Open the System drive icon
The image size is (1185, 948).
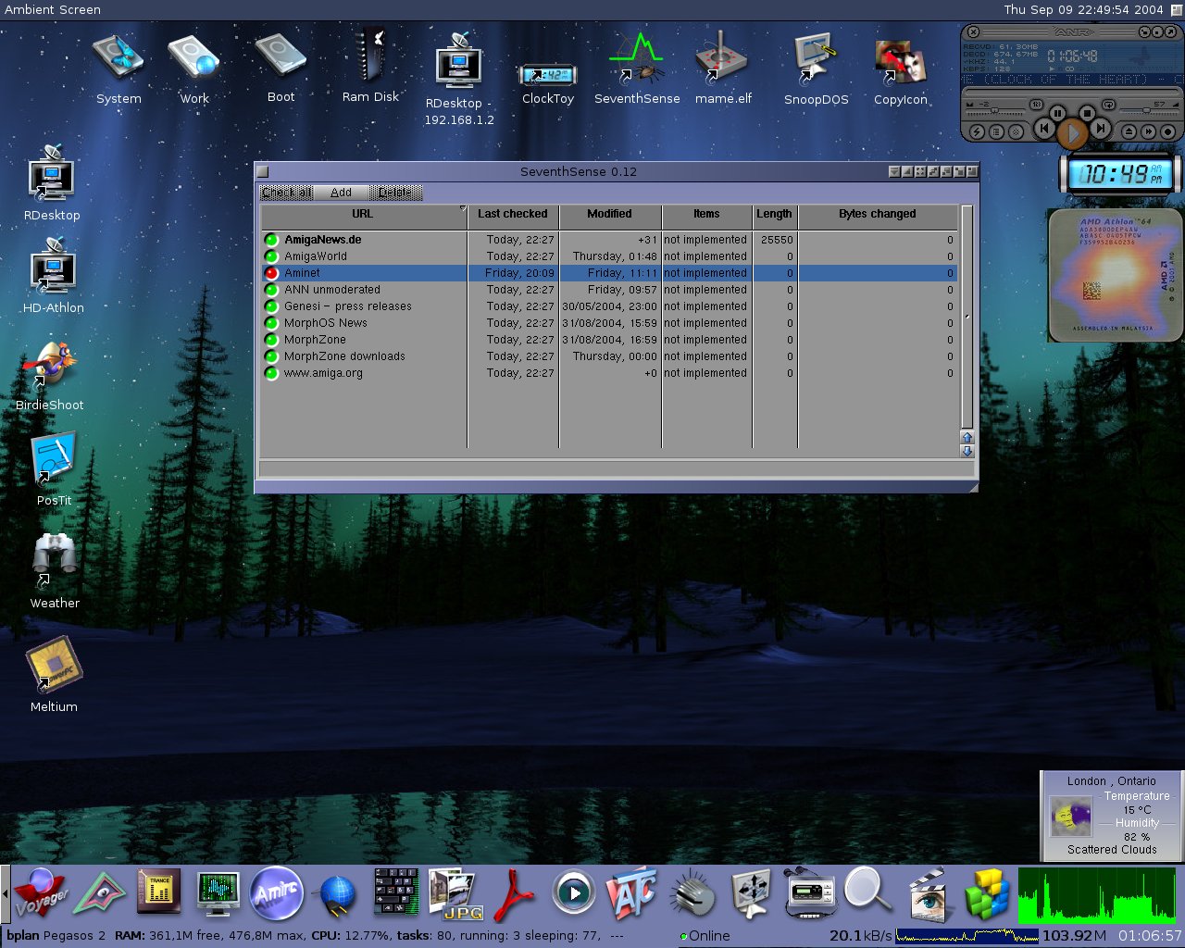[118, 69]
